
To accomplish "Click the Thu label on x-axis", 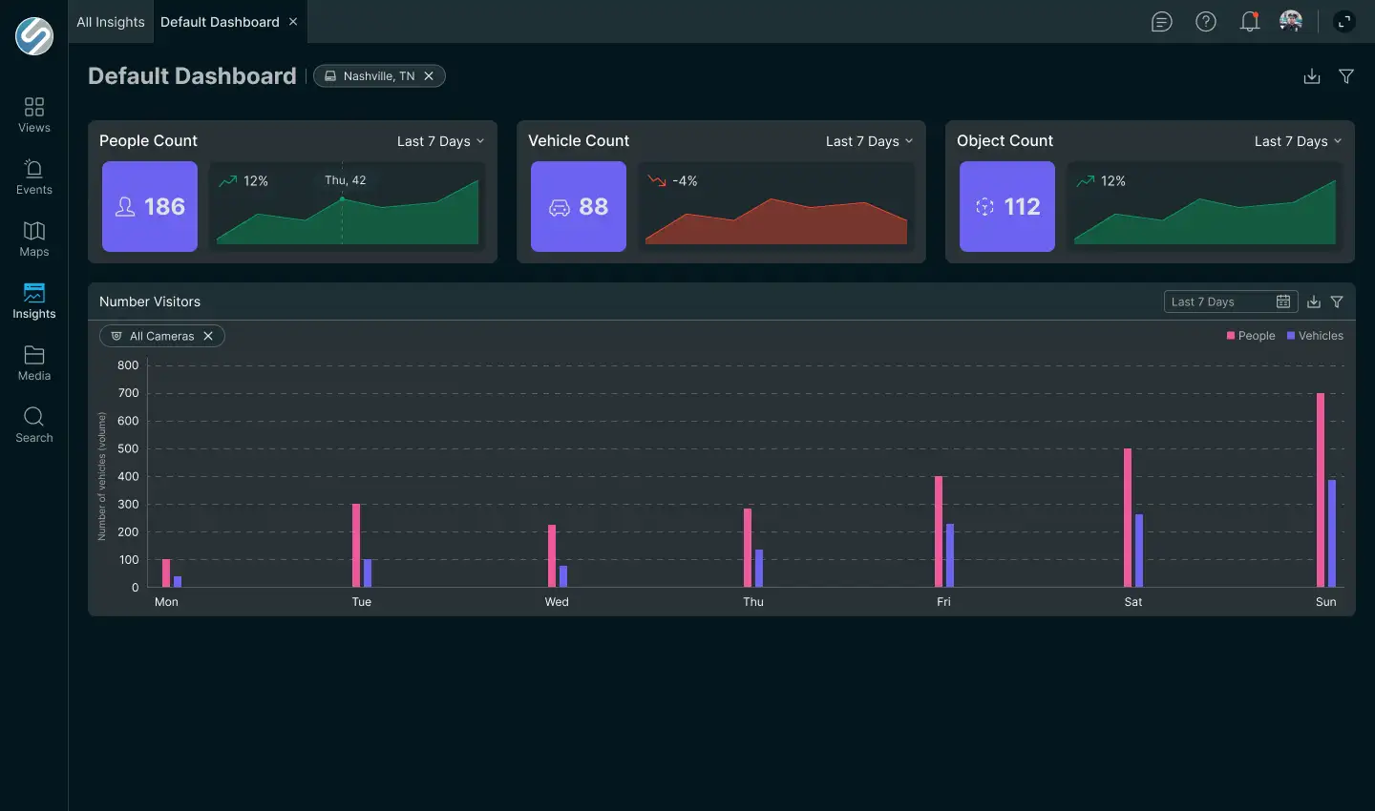I will [753, 602].
